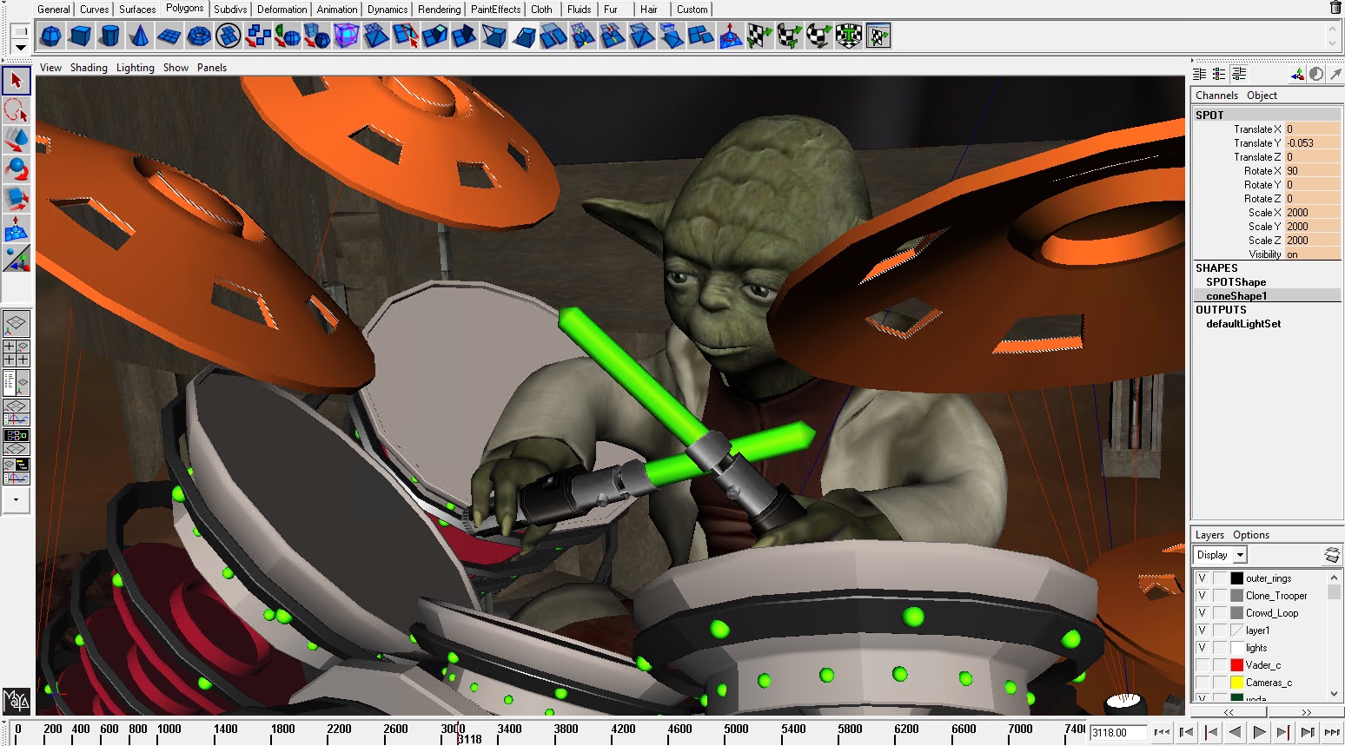Click the Play backwards button
Screen dimensions: 1345x746
tap(1235, 733)
